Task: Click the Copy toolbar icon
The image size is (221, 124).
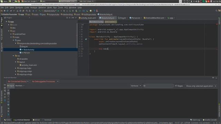Action: pyautogui.click(x=20, y=11)
